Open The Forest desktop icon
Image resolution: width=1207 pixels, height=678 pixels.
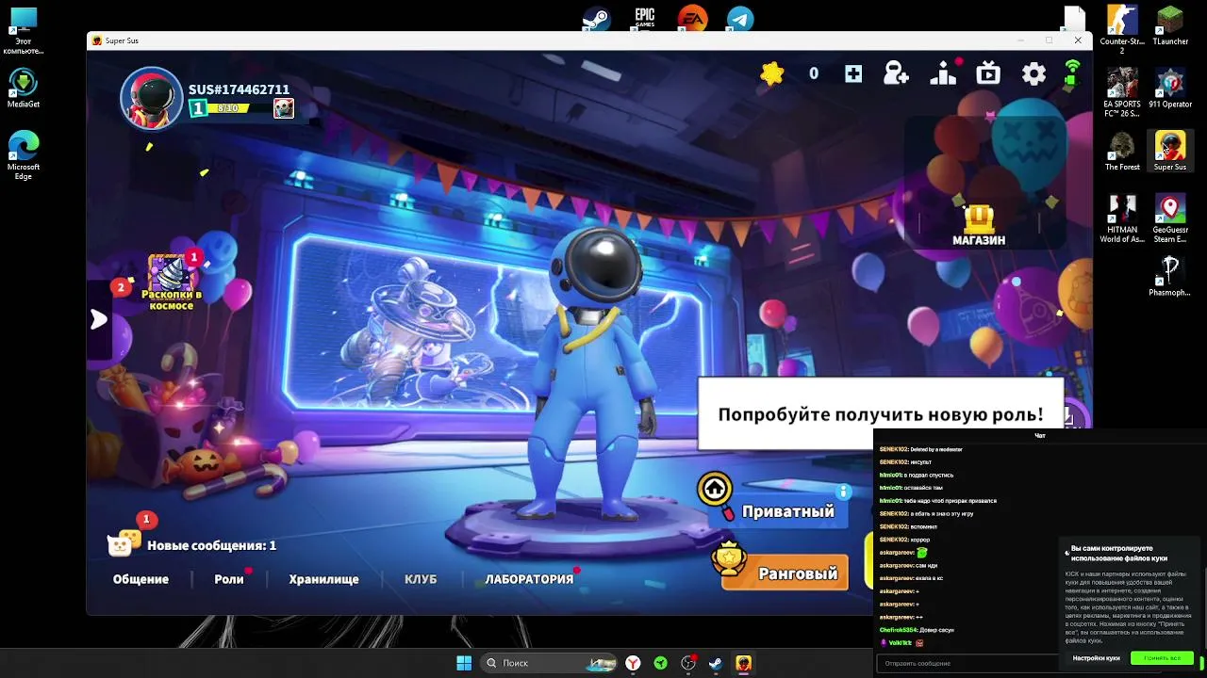click(x=1122, y=152)
